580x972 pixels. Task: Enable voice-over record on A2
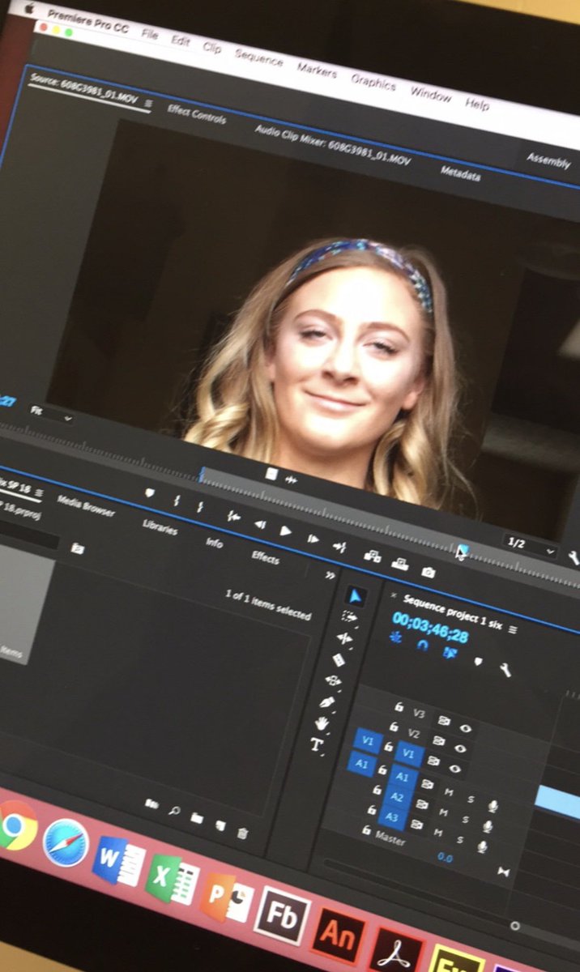coord(488,827)
